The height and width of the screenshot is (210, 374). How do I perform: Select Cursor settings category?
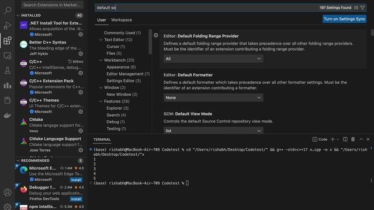[116, 47]
